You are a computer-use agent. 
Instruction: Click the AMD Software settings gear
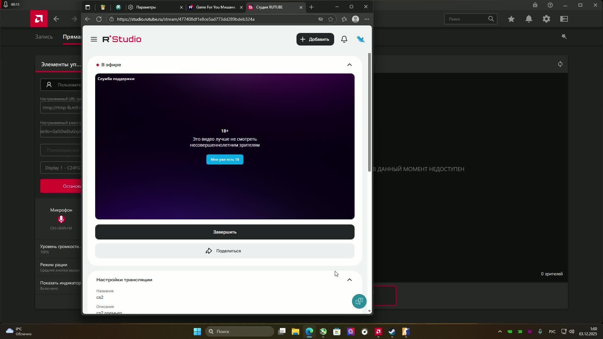(546, 19)
